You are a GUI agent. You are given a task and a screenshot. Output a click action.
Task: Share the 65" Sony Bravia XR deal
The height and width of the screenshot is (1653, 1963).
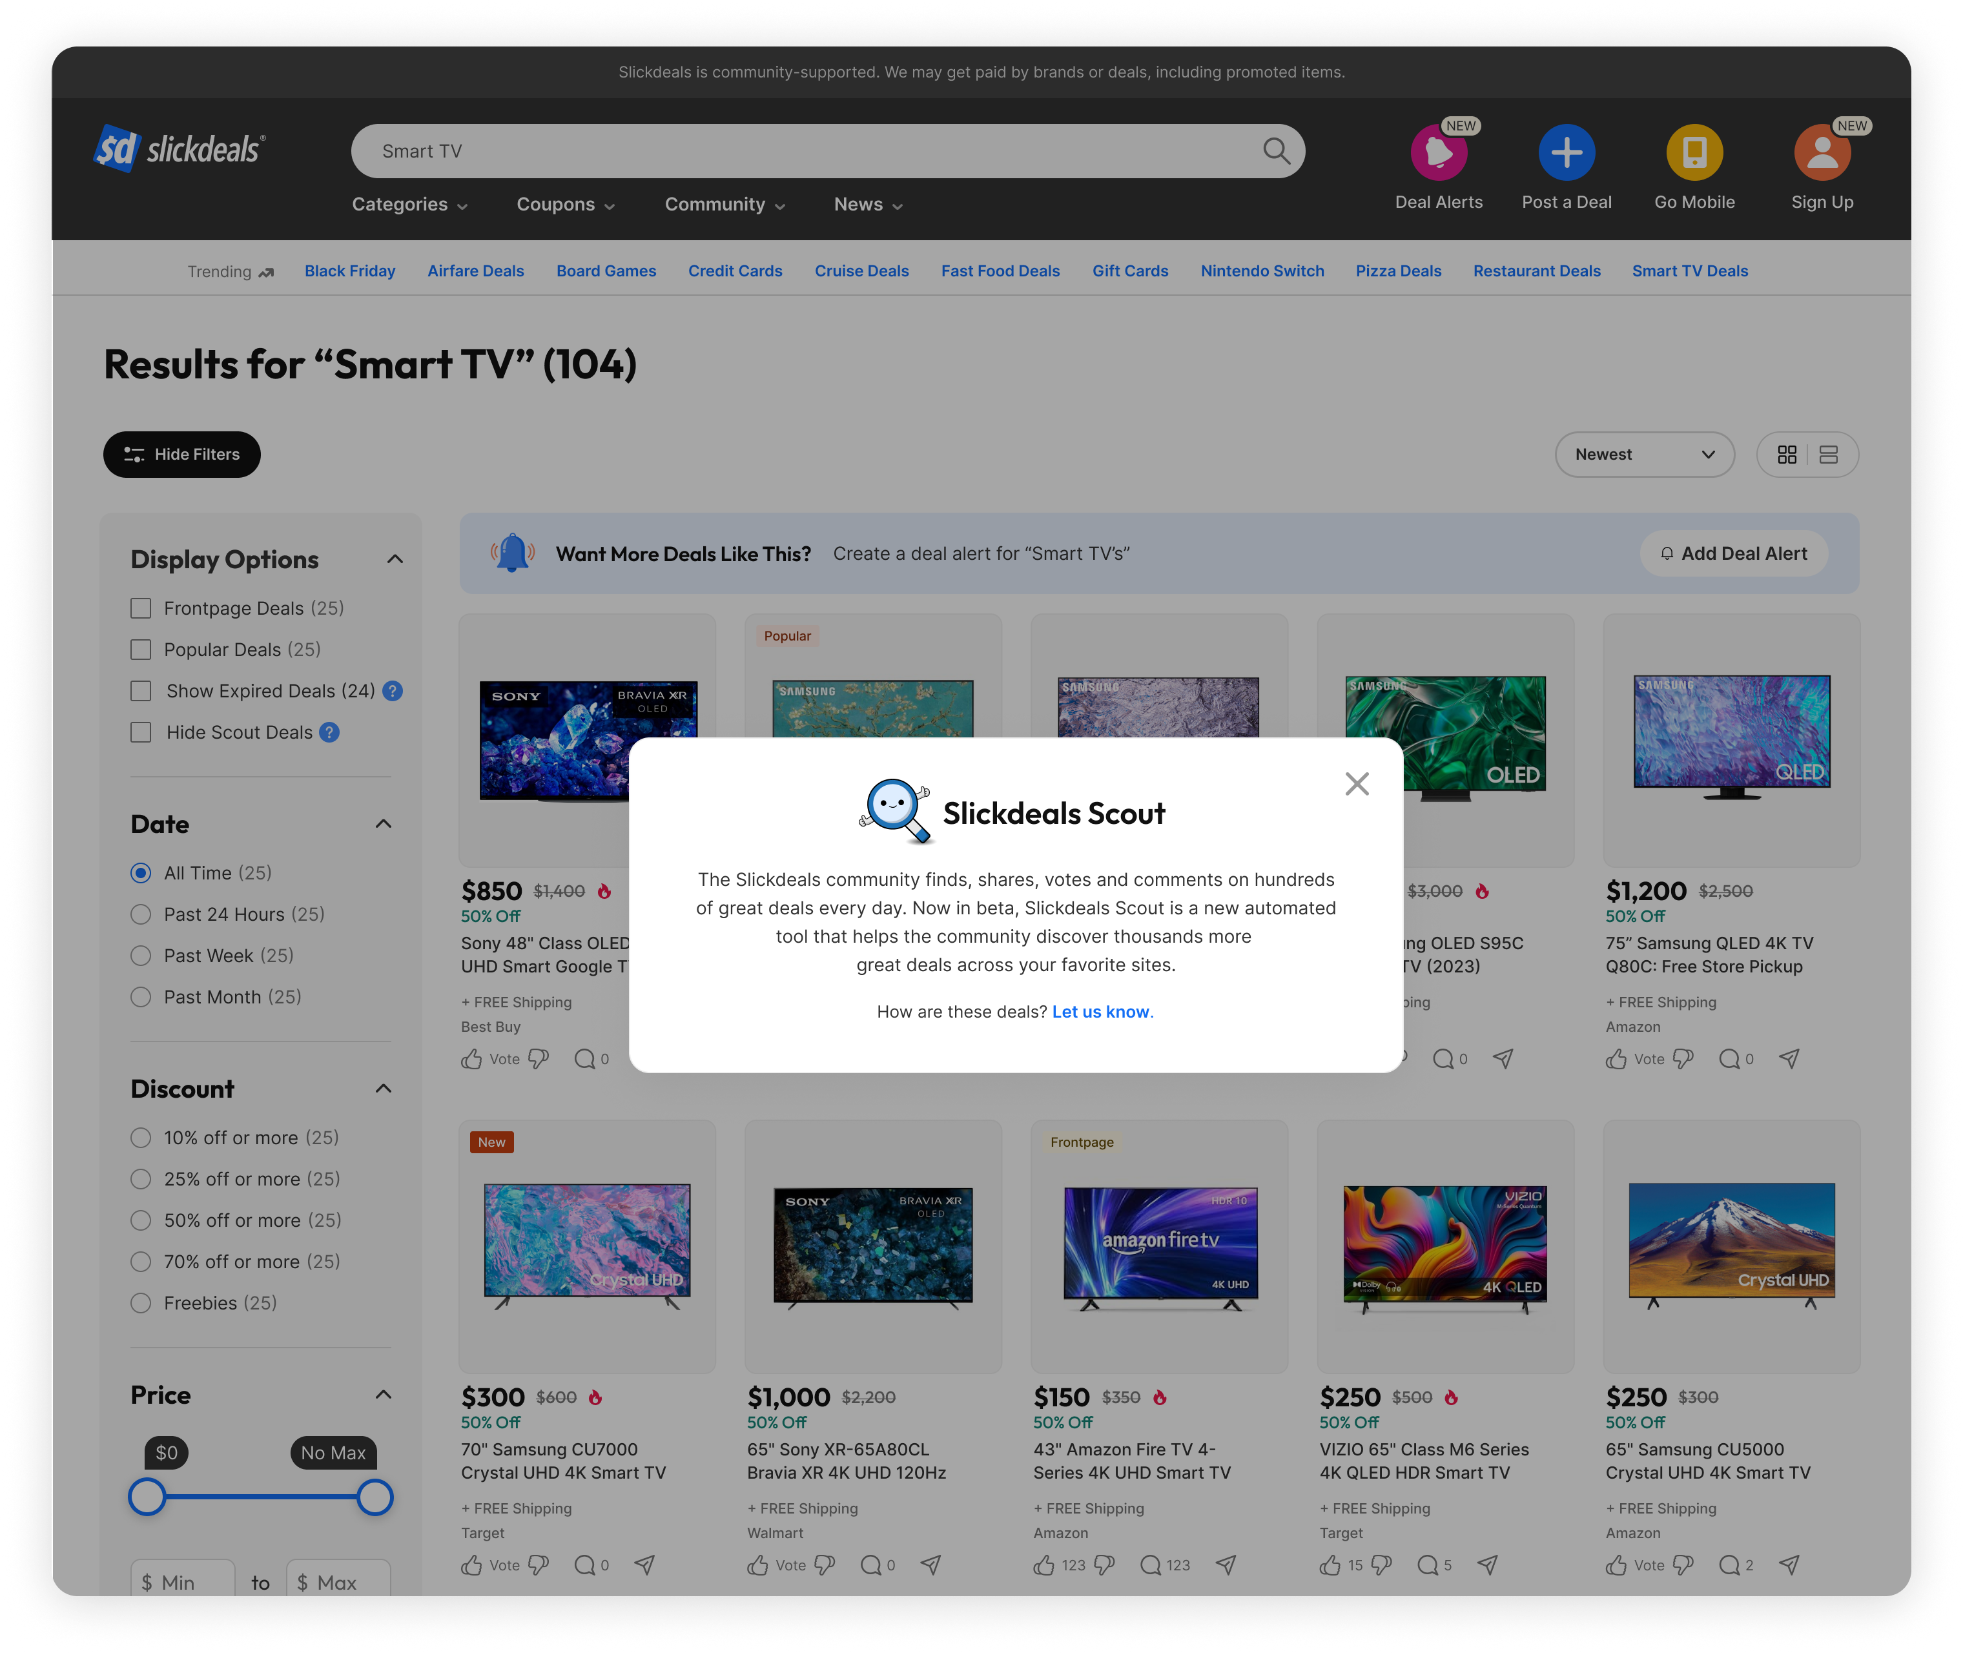coord(929,1565)
